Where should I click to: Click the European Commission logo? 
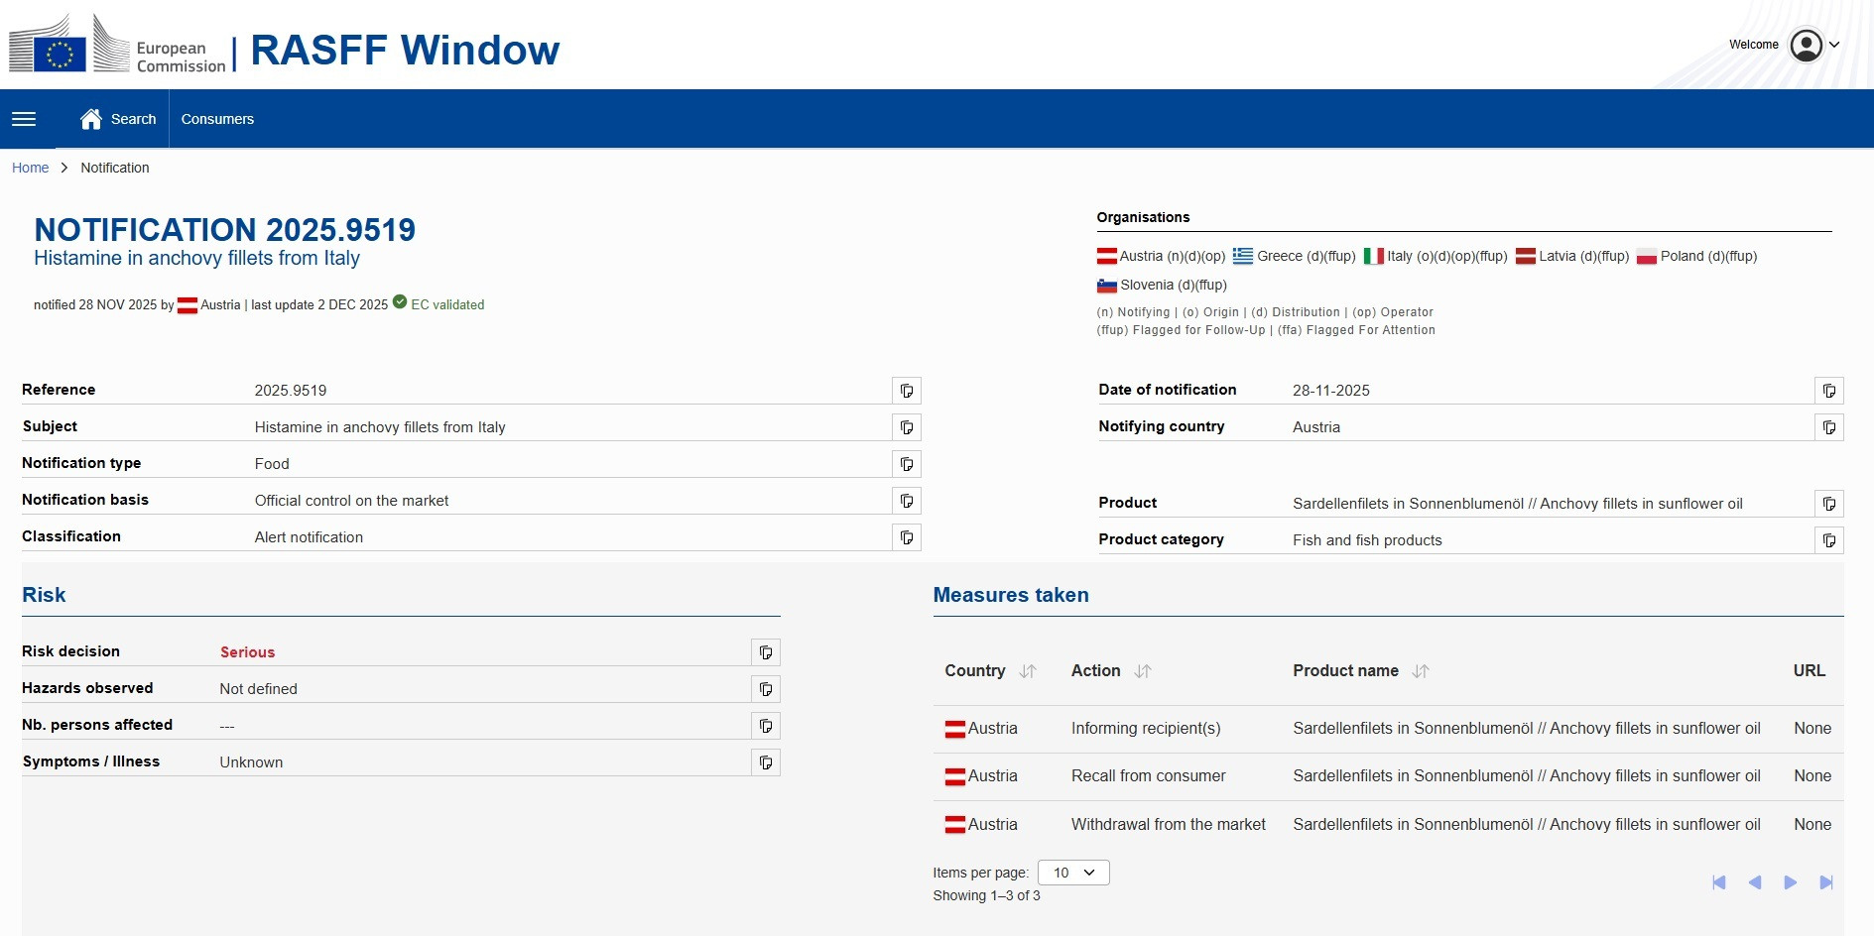coord(117,47)
